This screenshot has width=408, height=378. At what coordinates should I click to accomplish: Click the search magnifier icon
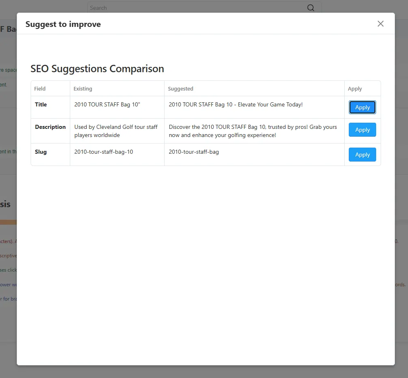tap(311, 8)
